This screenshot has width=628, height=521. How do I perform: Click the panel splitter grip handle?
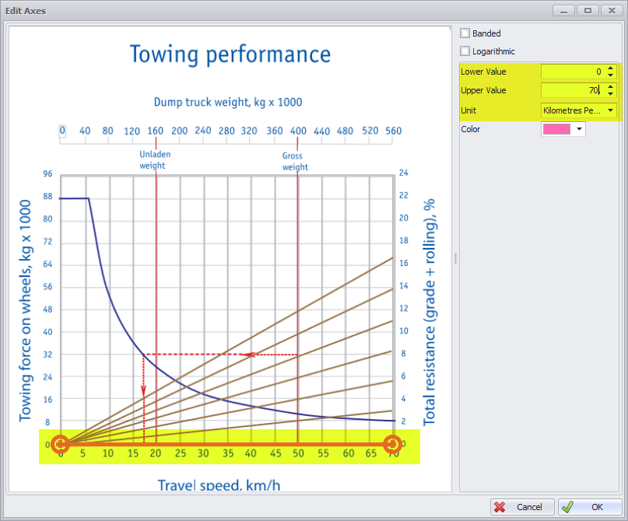pyautogui.click(x=456, y=259)
